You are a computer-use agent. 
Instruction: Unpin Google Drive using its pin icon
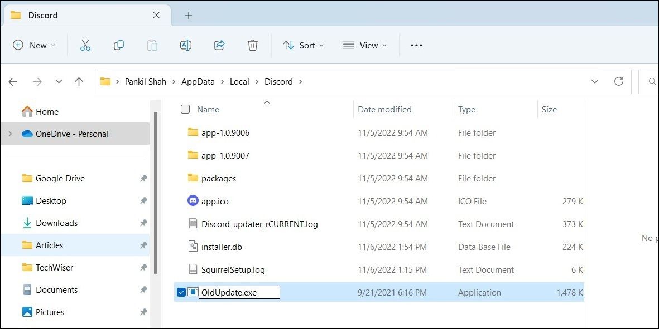143,179
